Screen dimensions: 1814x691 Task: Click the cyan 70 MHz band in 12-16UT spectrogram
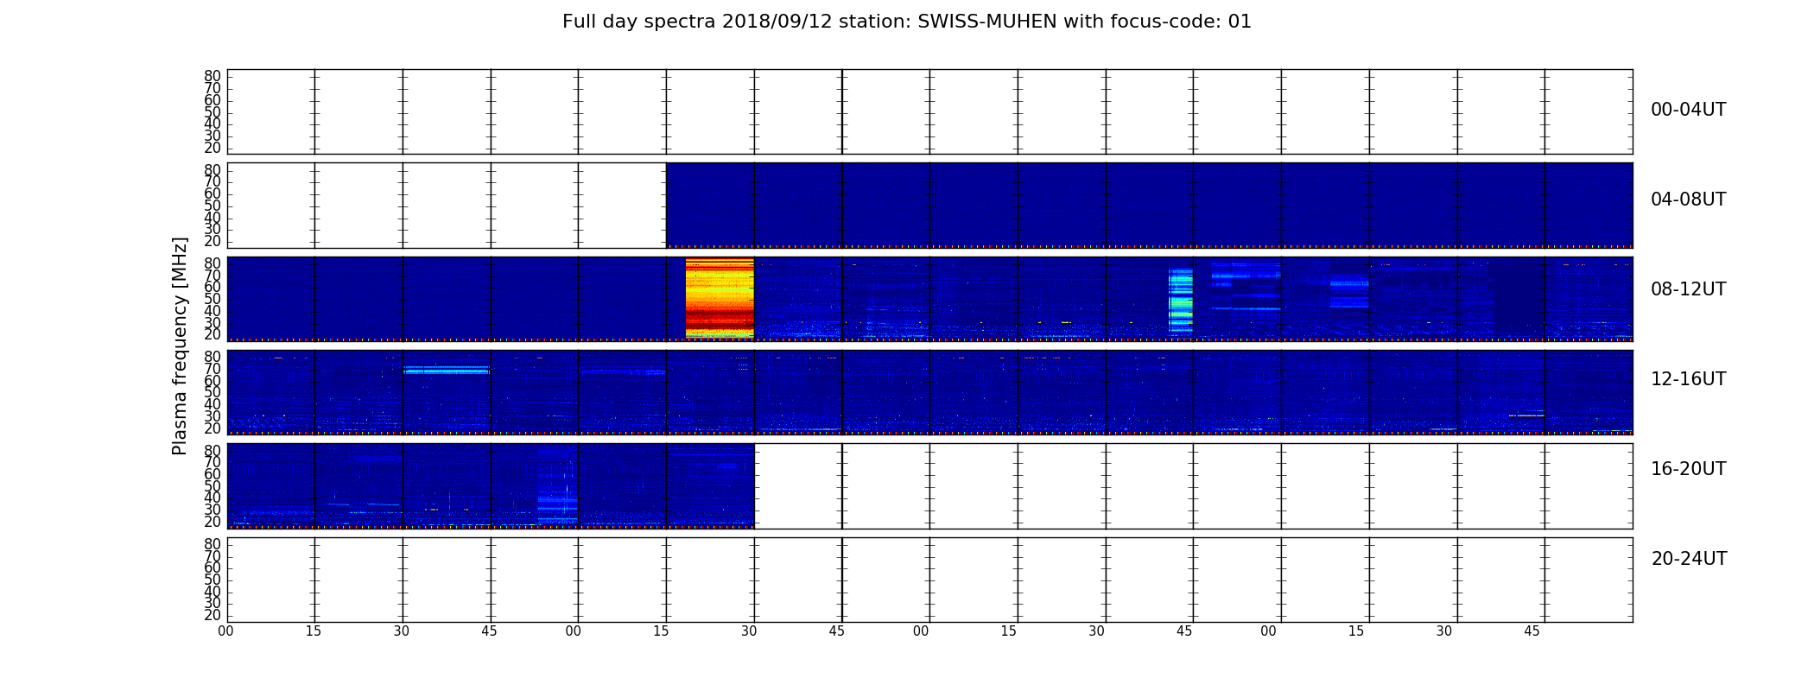coord(447,370)
